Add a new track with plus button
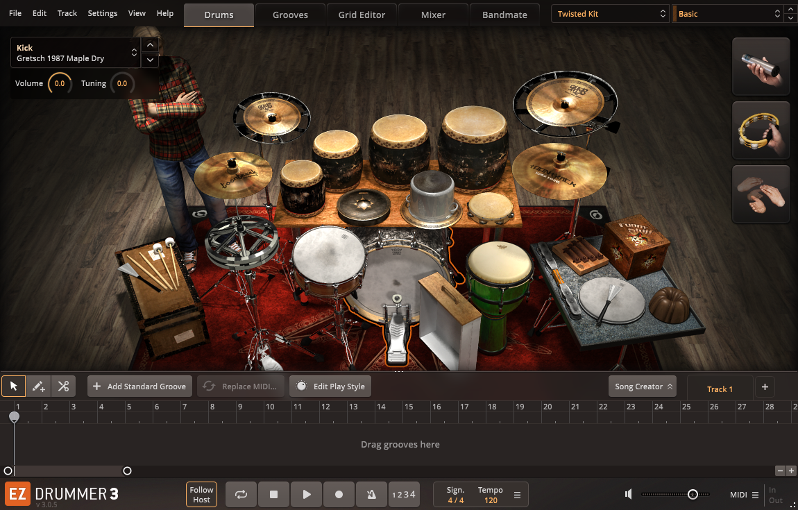The width and height of the screenshot is (798, 510). (x=765, y=386)
